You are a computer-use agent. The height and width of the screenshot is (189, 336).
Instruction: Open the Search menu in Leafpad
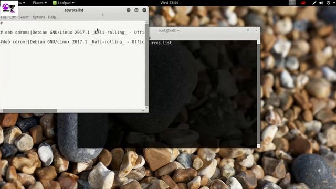coord(24,17)
